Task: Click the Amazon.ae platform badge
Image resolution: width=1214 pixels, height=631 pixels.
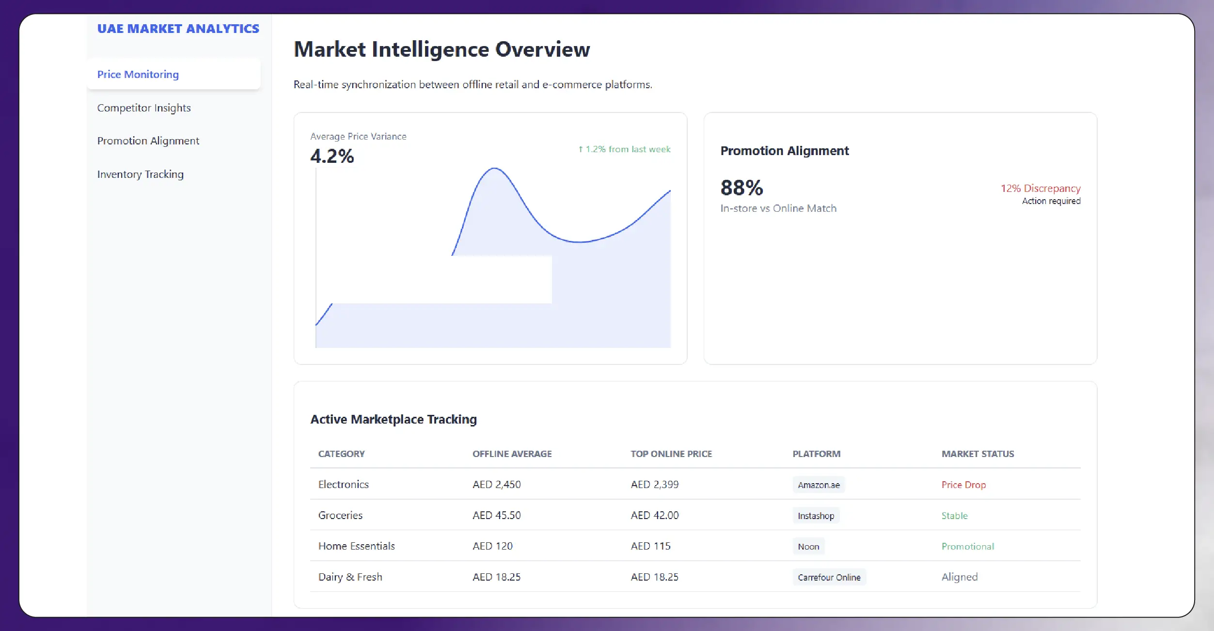Action: tap(819, 485)
